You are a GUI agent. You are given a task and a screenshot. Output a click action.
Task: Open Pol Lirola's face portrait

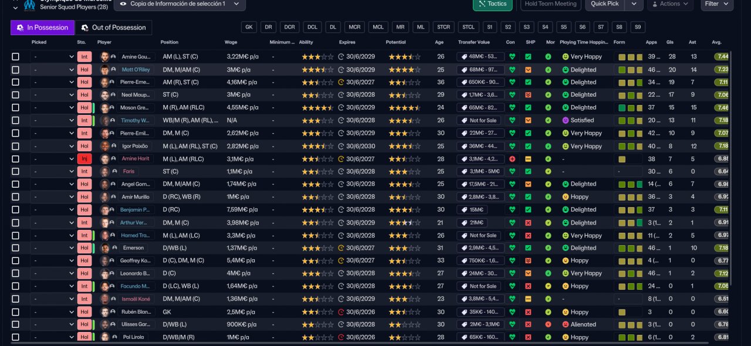coord(104,337)
